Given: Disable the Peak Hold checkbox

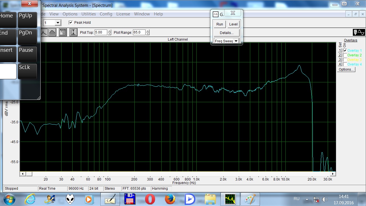Looking at the screenshot, I should [x=71, y=23].
